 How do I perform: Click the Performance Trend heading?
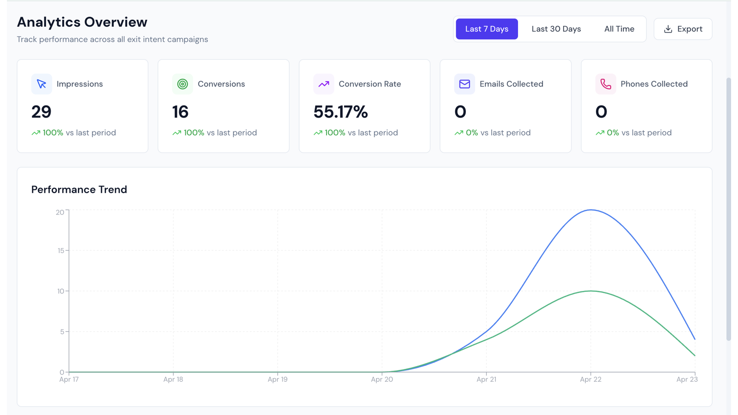pyautogui.click(x=79, y=190)
